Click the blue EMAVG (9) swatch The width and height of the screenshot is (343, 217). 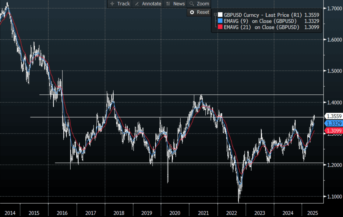click(220, 21)
